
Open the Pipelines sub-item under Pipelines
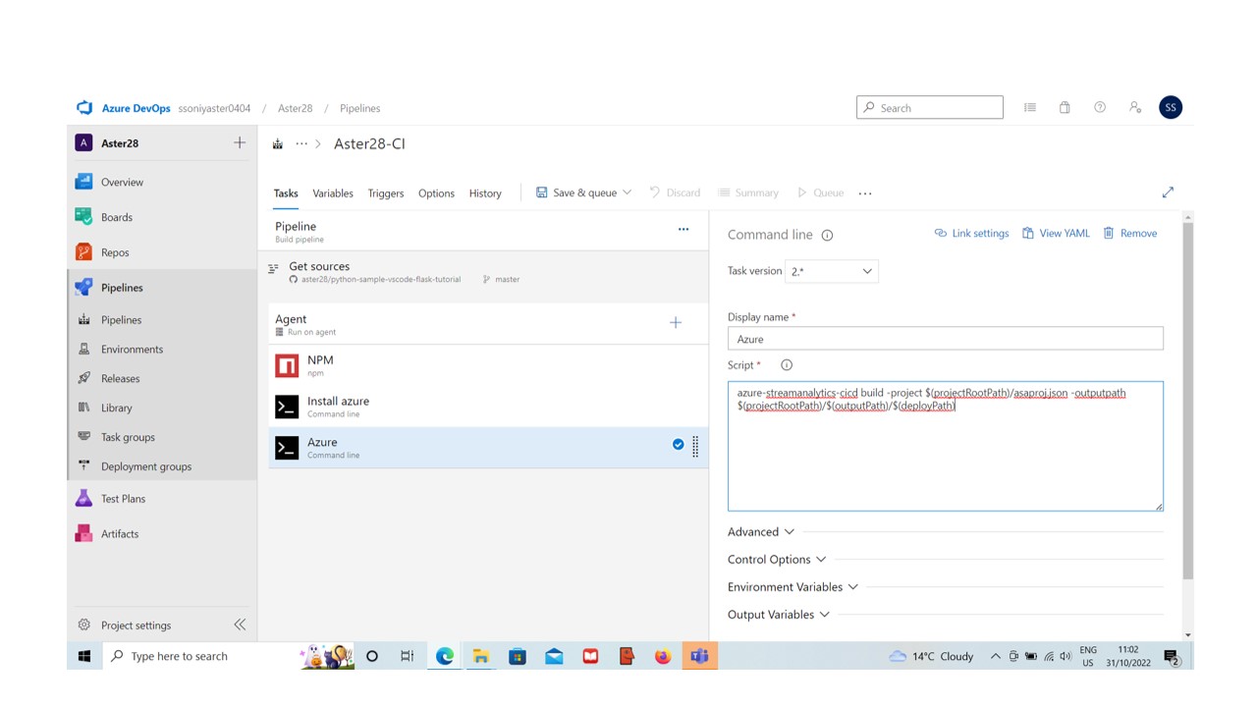[121, 320]
